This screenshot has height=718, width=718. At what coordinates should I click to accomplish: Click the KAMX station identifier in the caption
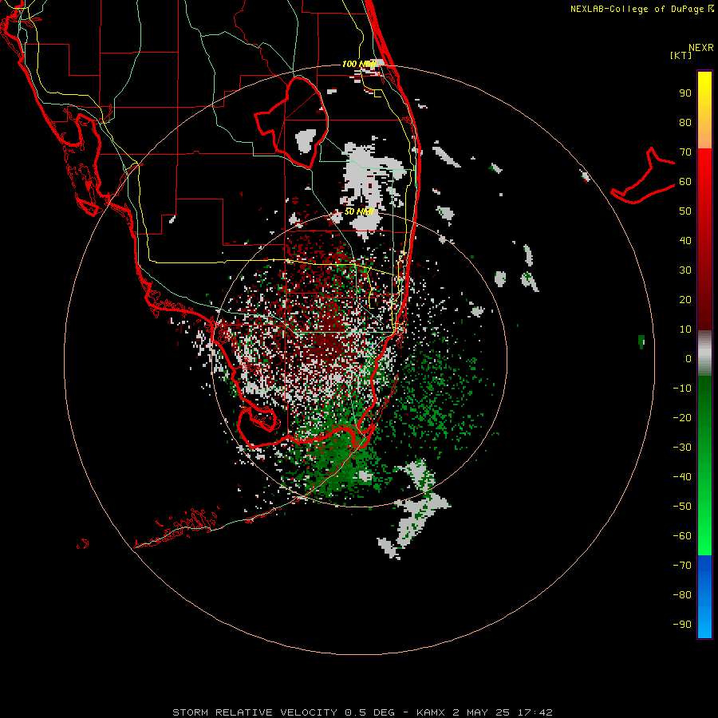(431, 712)
